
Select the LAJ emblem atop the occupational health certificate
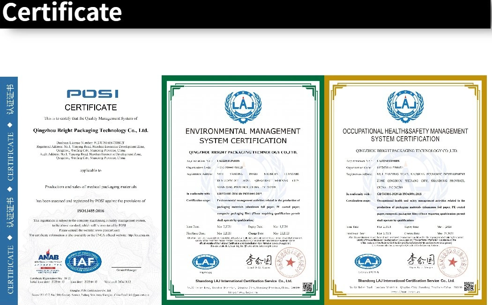405,107
